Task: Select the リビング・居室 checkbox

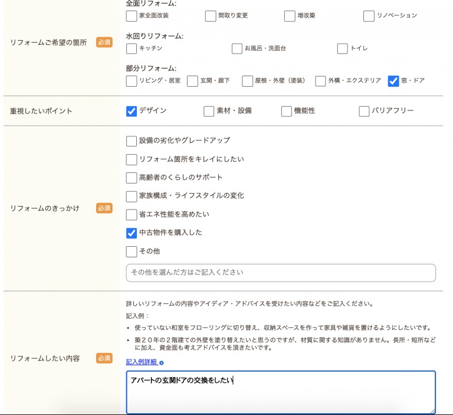Action: [x=132, y=81]
